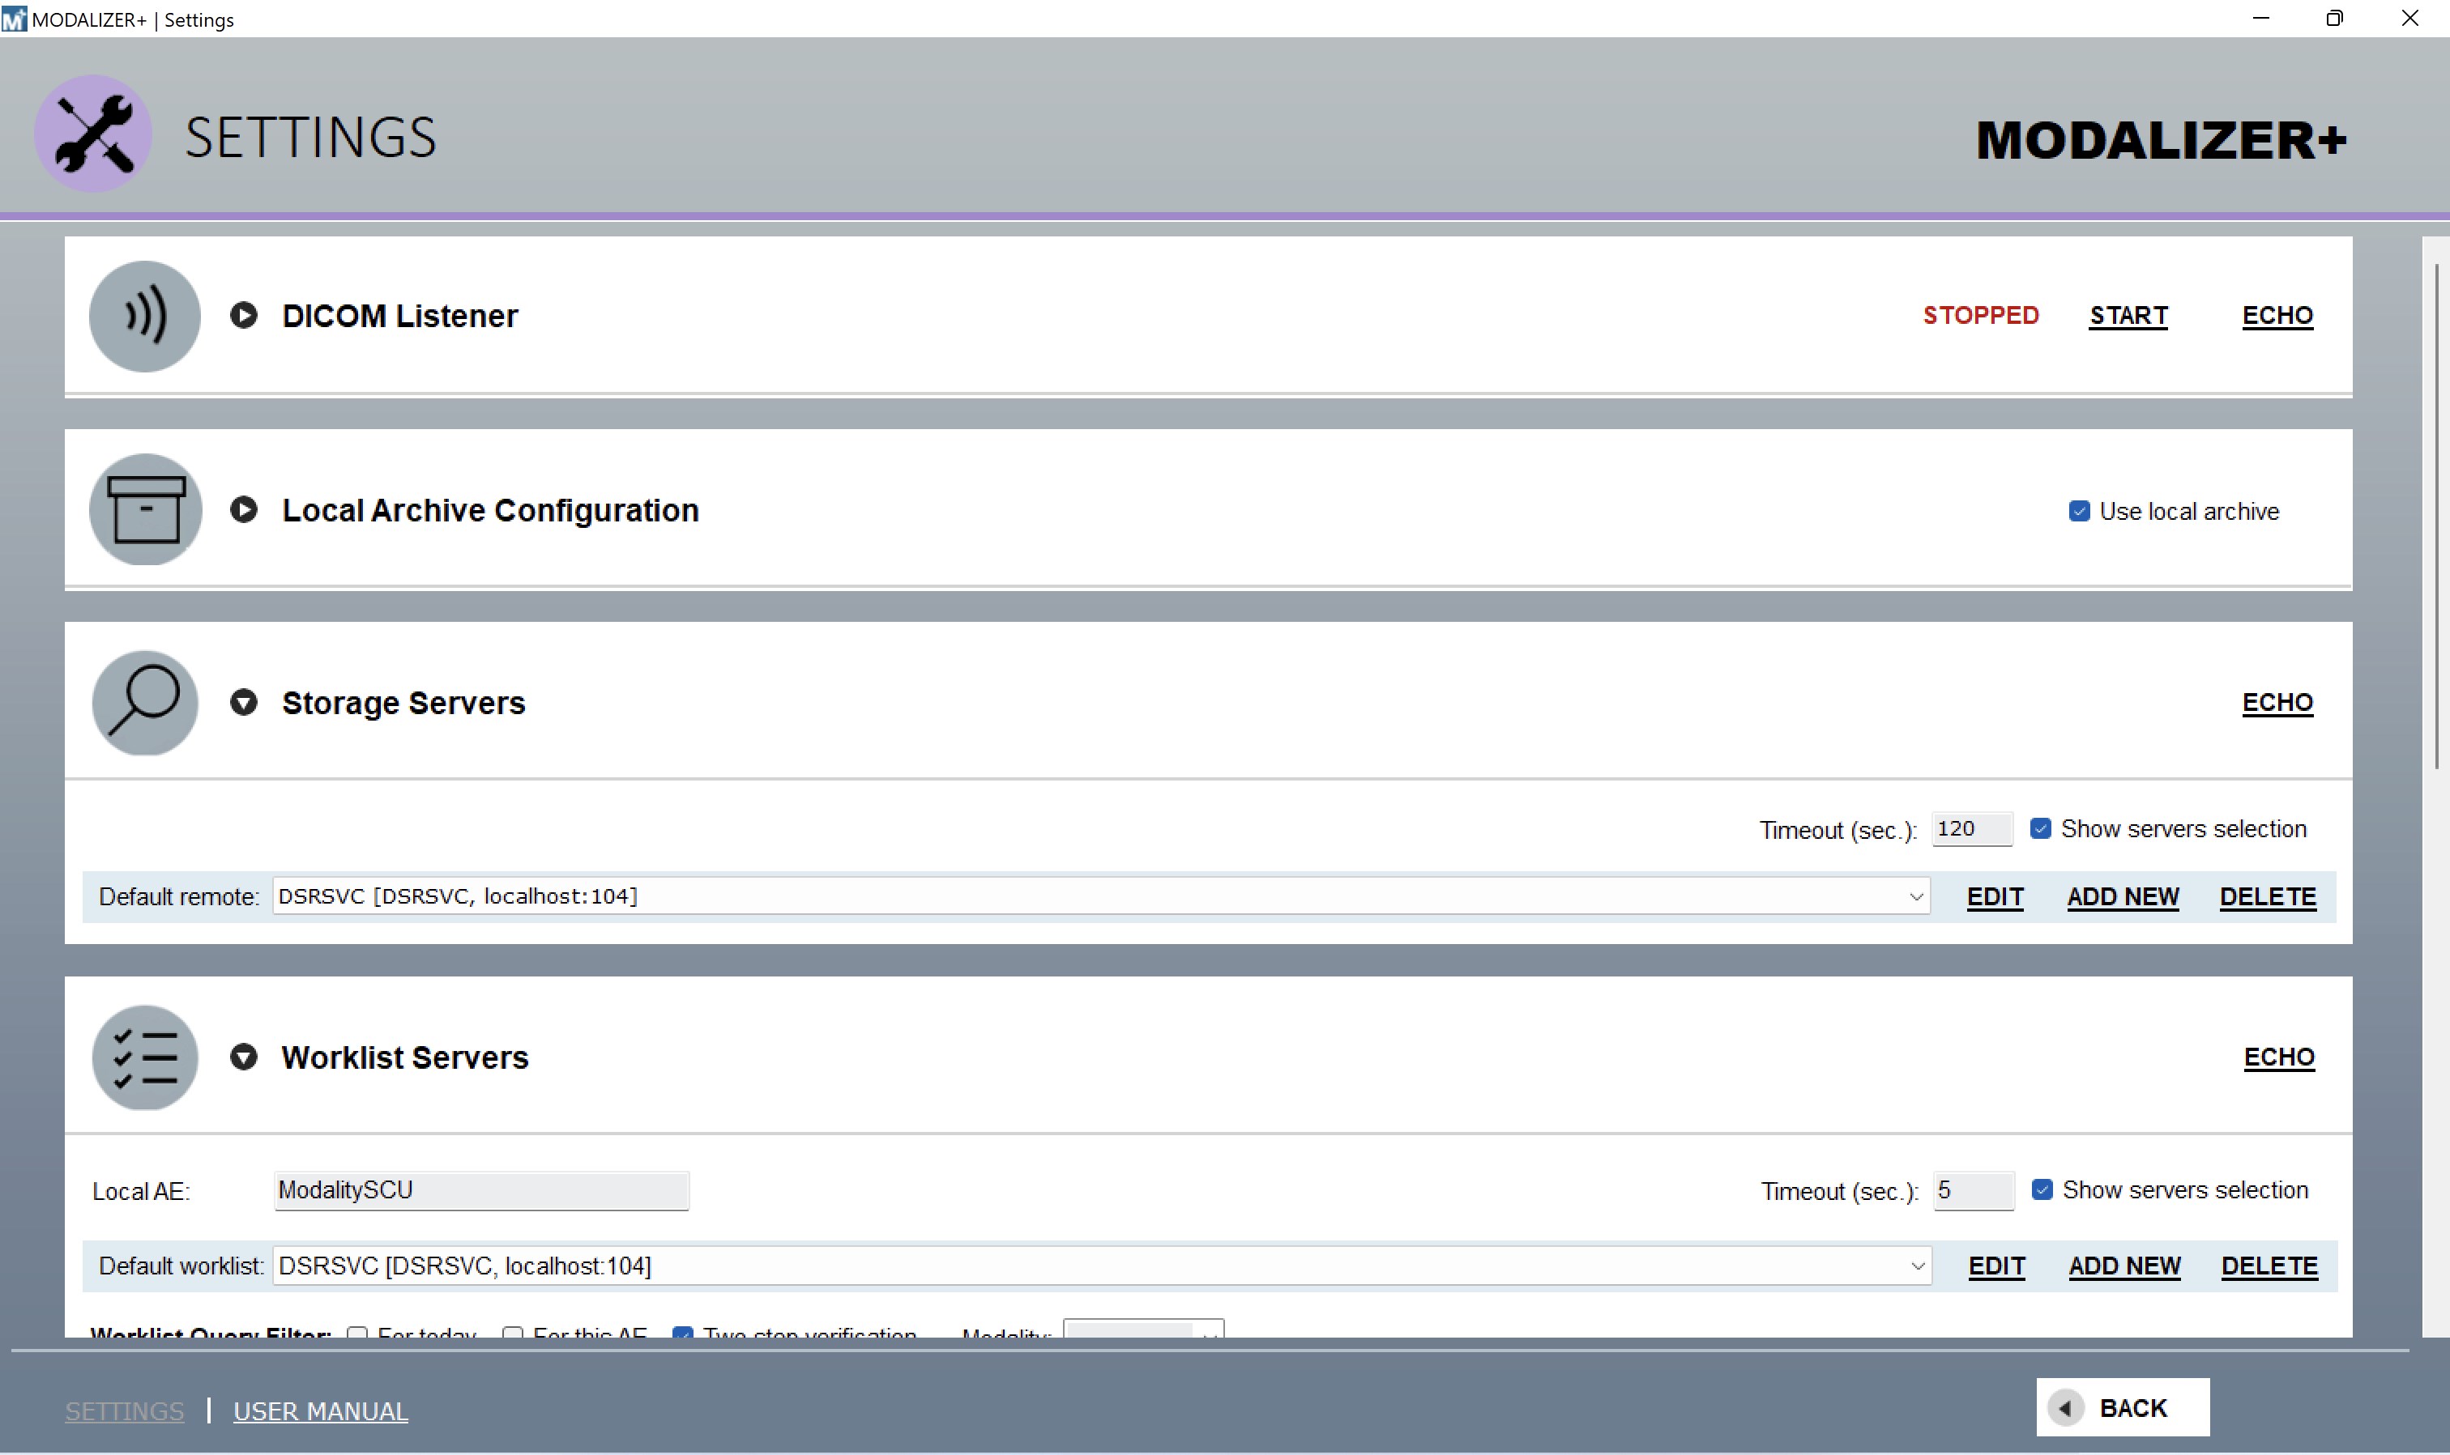Uncheck Two step verification filter option
The width and height of the screenshot is (2450, 1455).
coord(685,1334)
